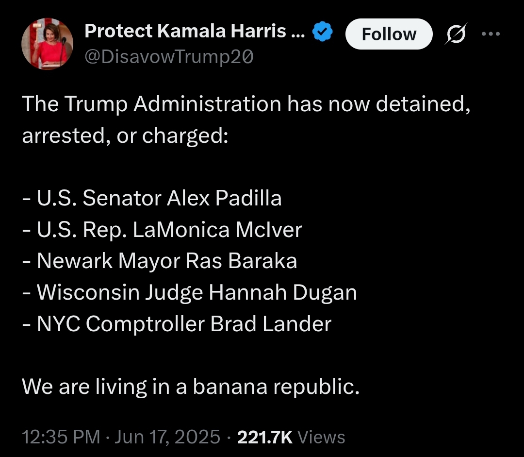Click the line mentioning Senator Alex Padilla

pos(152,198)
